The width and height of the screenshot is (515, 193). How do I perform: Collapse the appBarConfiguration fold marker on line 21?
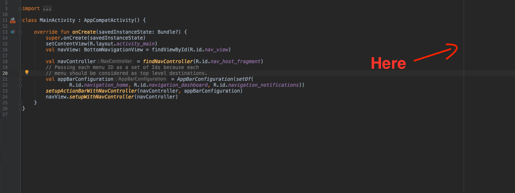pyautogui.click(x=20, y=79)
